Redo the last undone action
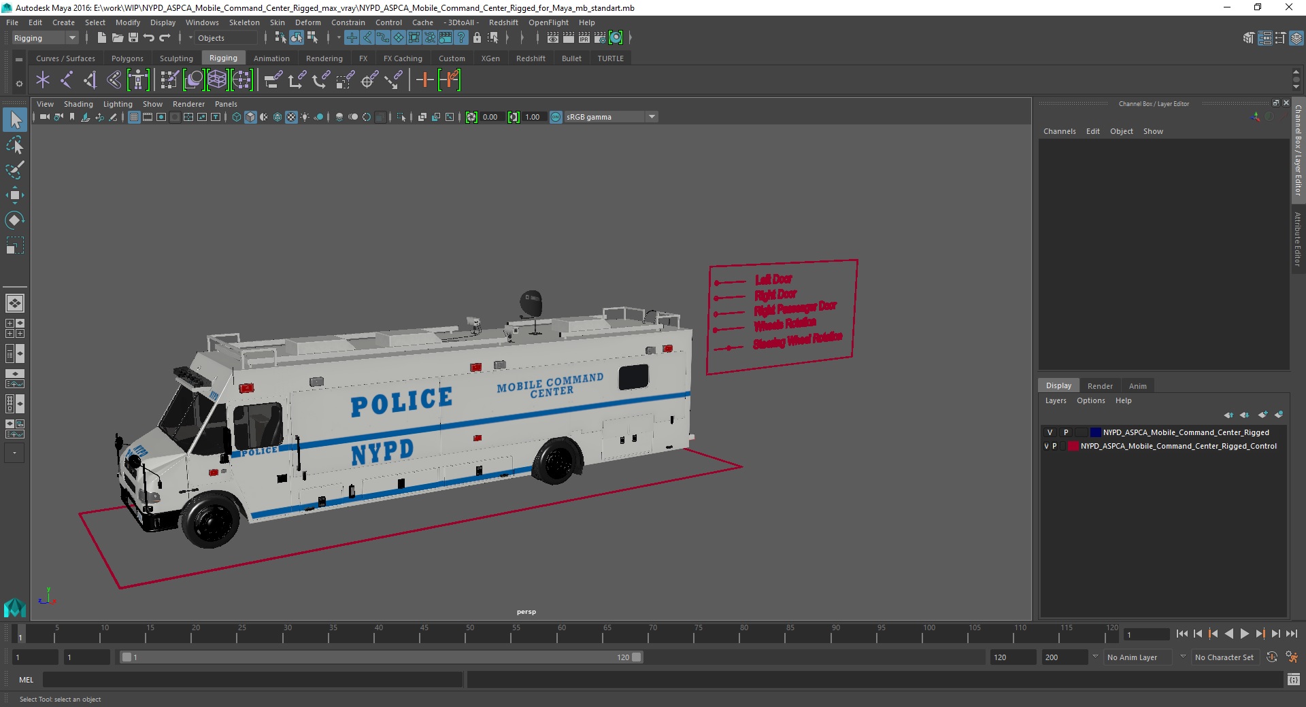1306x707 pixels. pos(165,38)
